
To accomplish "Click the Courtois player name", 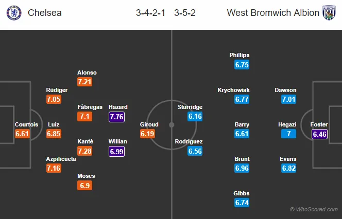I will (x=26, y=124).
